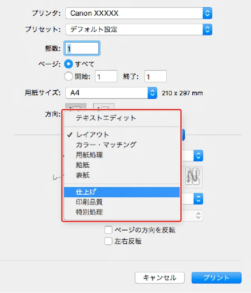Choose 印刷品質 in the popup menu
The height and width of the screenshot is (293, 251).
coord(122,202)
